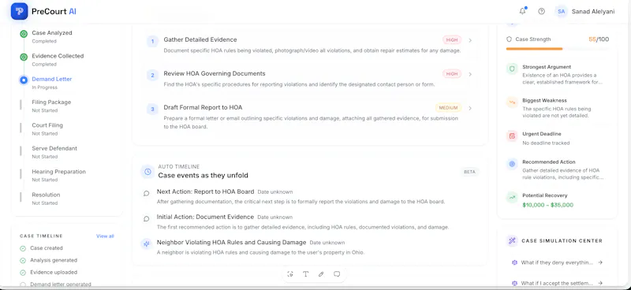This screenshot has height=290, width=631.
Task: Click the Case Strength circle icon
Action: point(509,39)
